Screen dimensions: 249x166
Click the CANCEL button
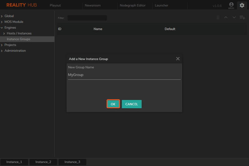tap(132, 104)
